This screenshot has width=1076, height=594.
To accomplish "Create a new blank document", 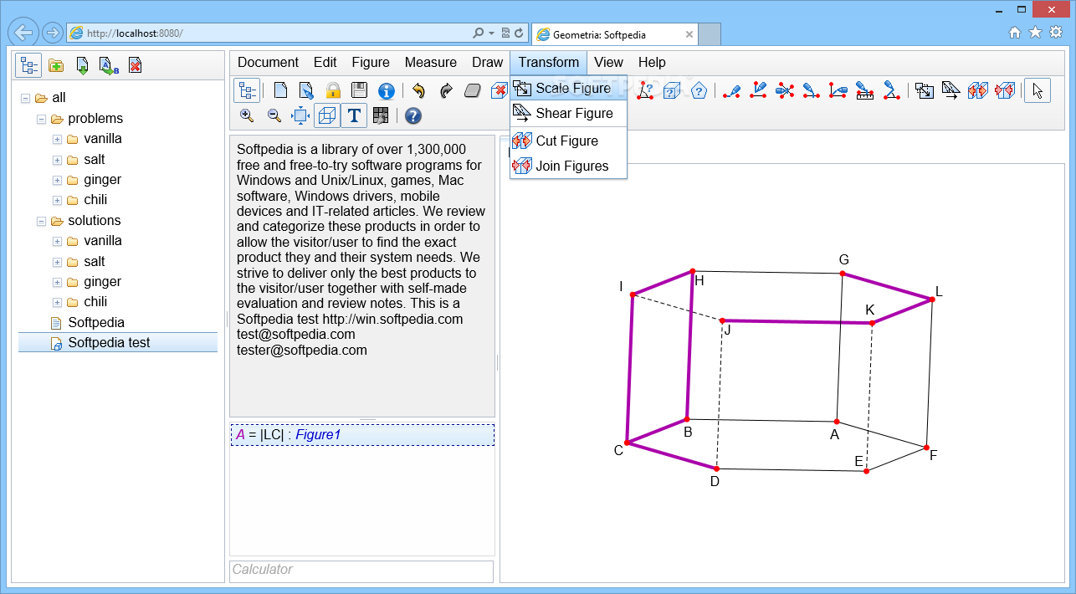I will 281,90.
